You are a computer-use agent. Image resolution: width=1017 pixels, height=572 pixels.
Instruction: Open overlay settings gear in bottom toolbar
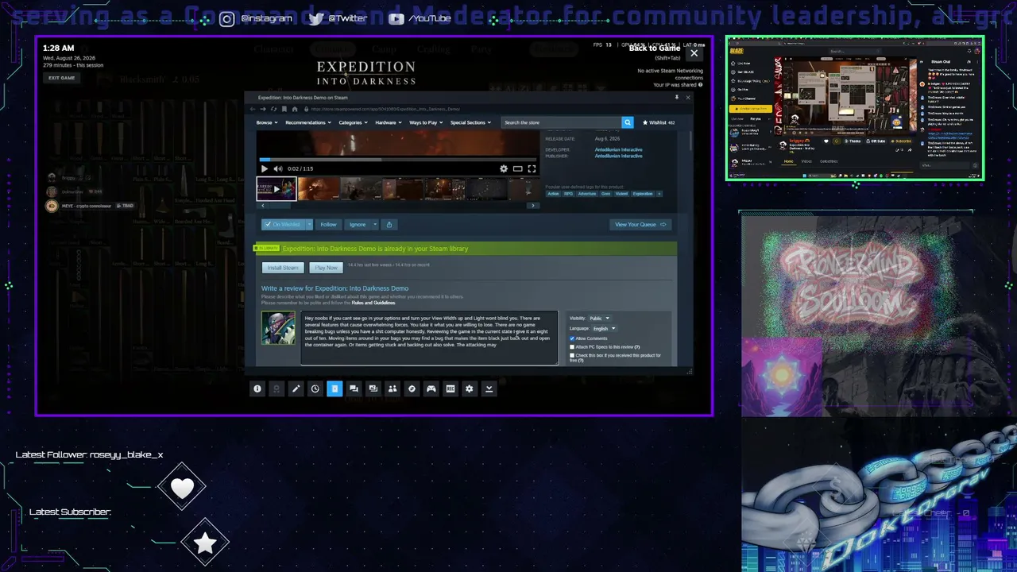pyautogui.click(x=470, y=388)
